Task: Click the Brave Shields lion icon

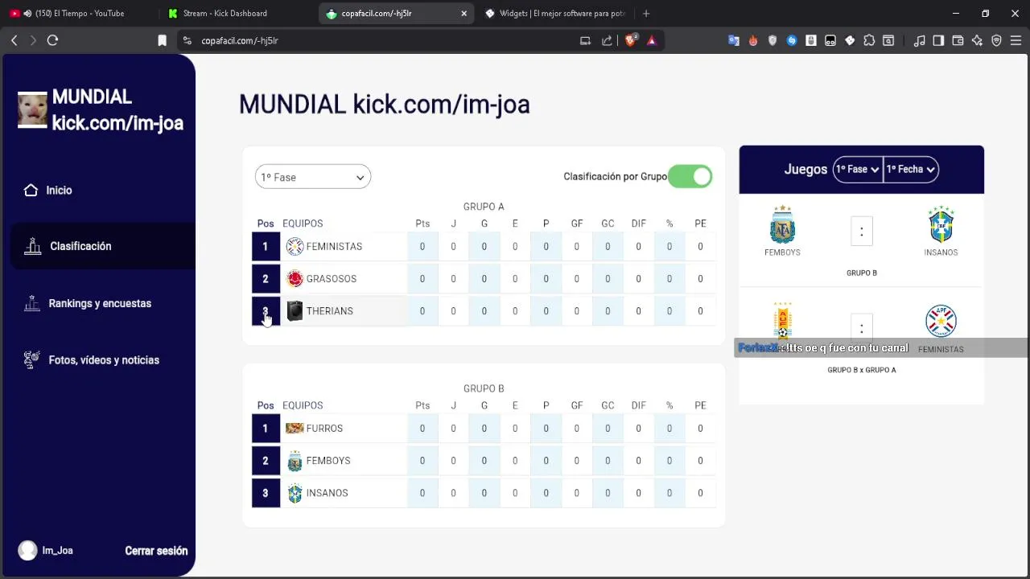Action: click(631, 40)
